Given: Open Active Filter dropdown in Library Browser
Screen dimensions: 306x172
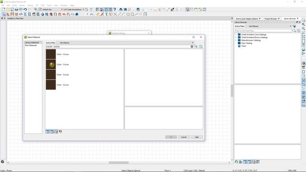Looking at the screenshot, I should (x=269, y=26).
